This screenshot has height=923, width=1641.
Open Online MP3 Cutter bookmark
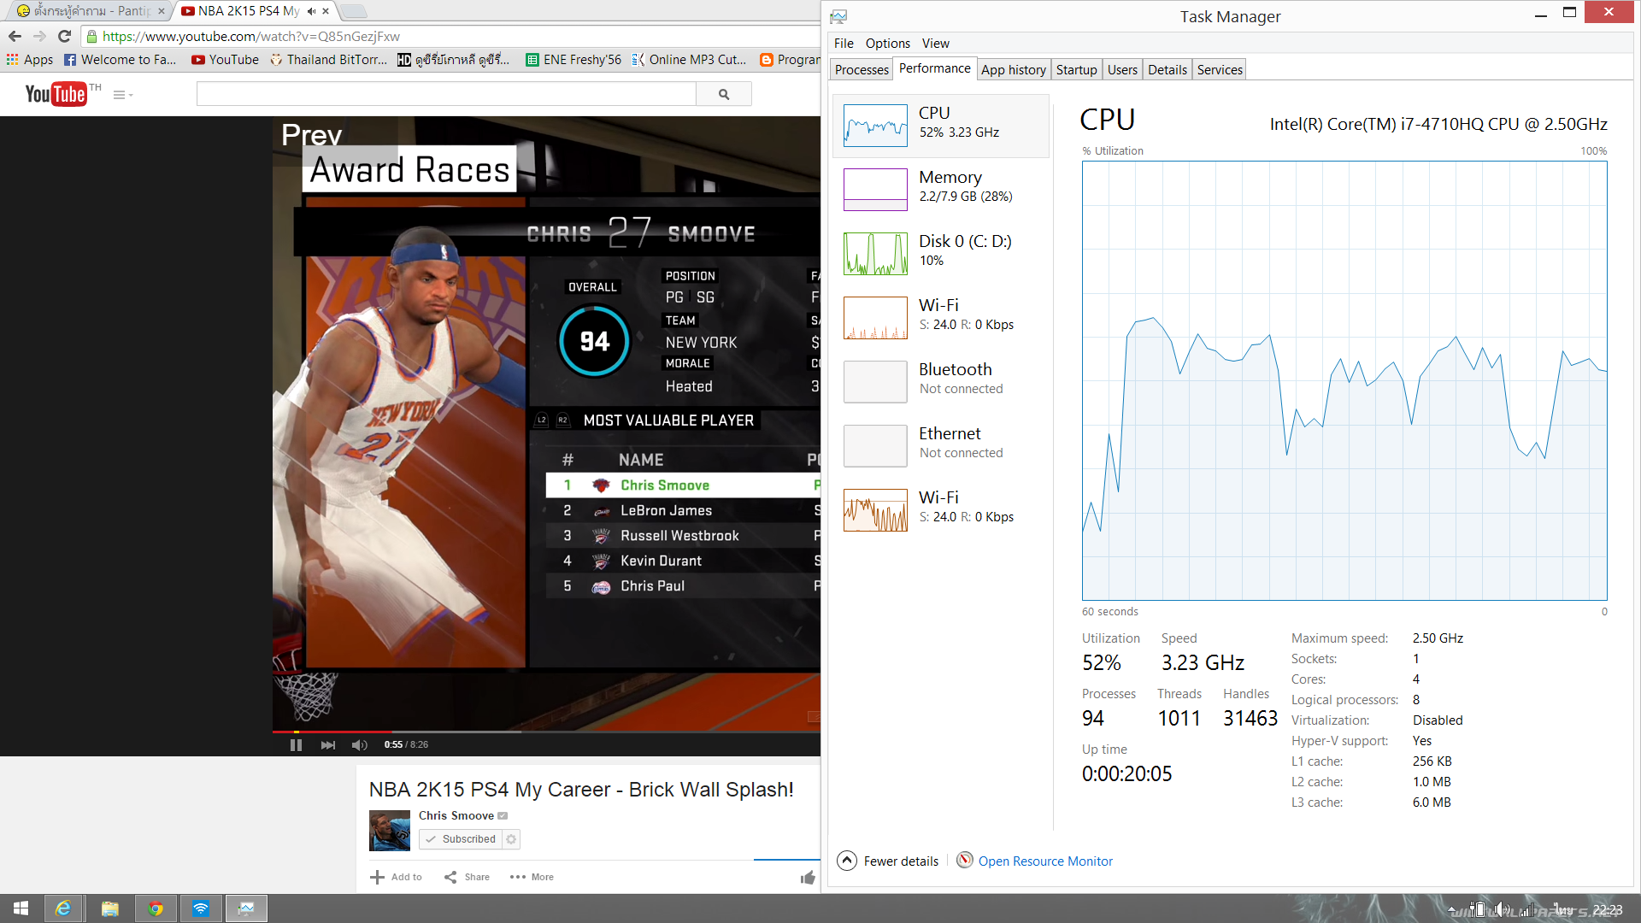coord(689,59)
